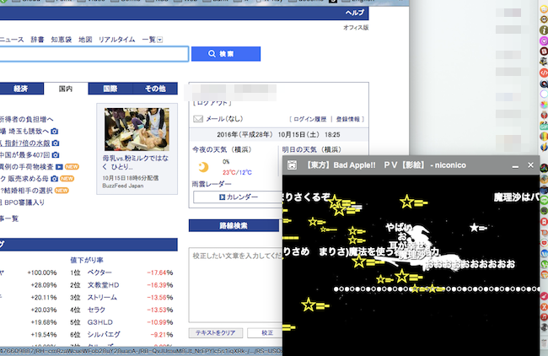
Task: Open the オフィス版 link
Action: pyautogui.click(x=356, y=27)
